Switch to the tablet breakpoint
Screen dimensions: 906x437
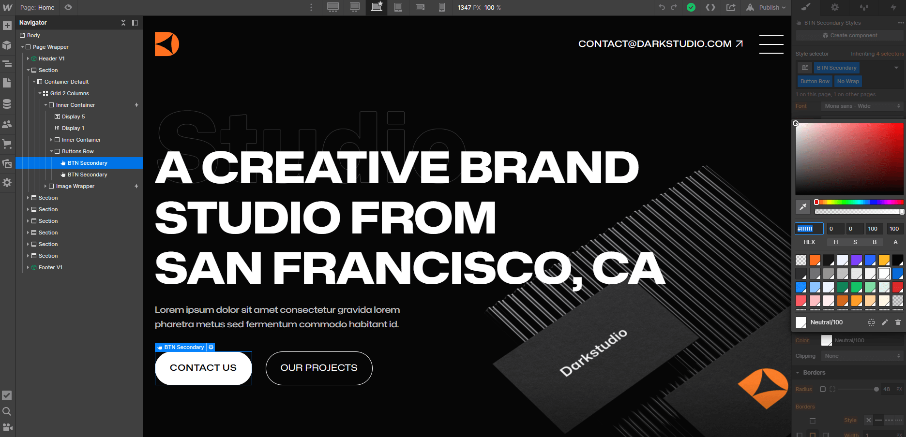pyautogui.click(x=398, y=8)
